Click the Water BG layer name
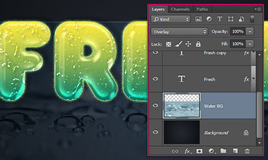Viewport: 268px width, 160px height. coord(214,106)
